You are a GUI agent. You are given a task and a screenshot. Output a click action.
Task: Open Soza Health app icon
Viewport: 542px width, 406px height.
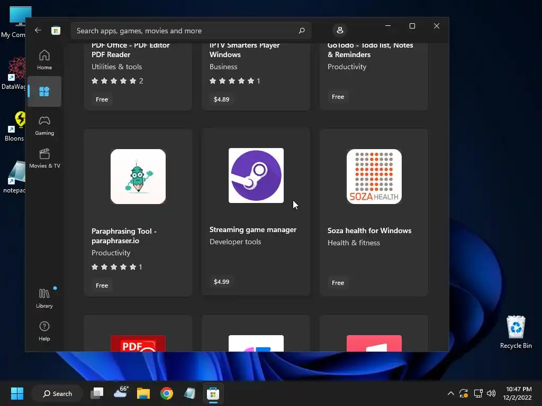click(x=374, y=177)
